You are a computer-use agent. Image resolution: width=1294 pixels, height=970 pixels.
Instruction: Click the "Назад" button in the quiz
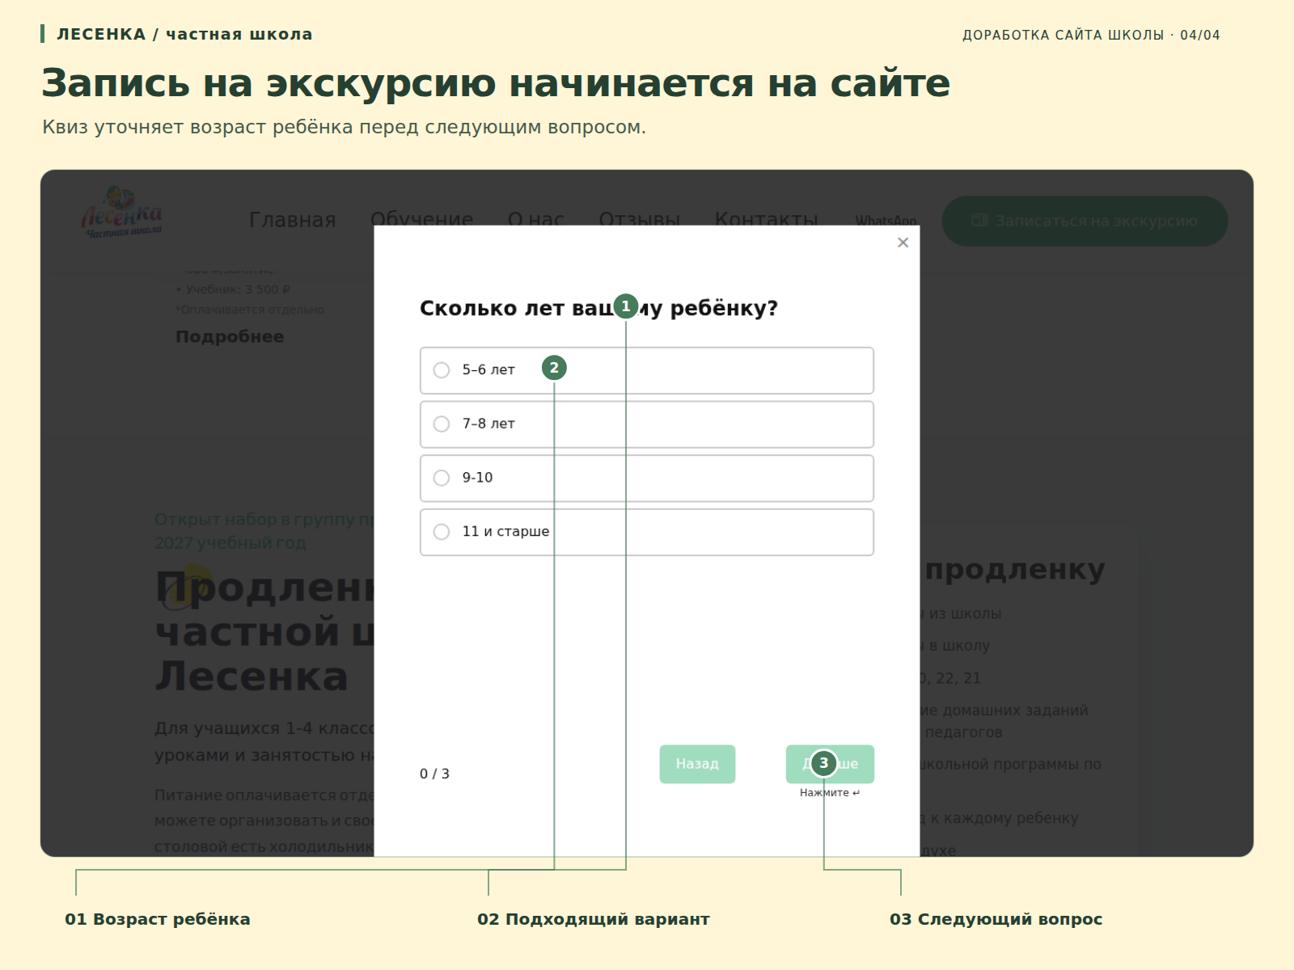tap(697, 764)
